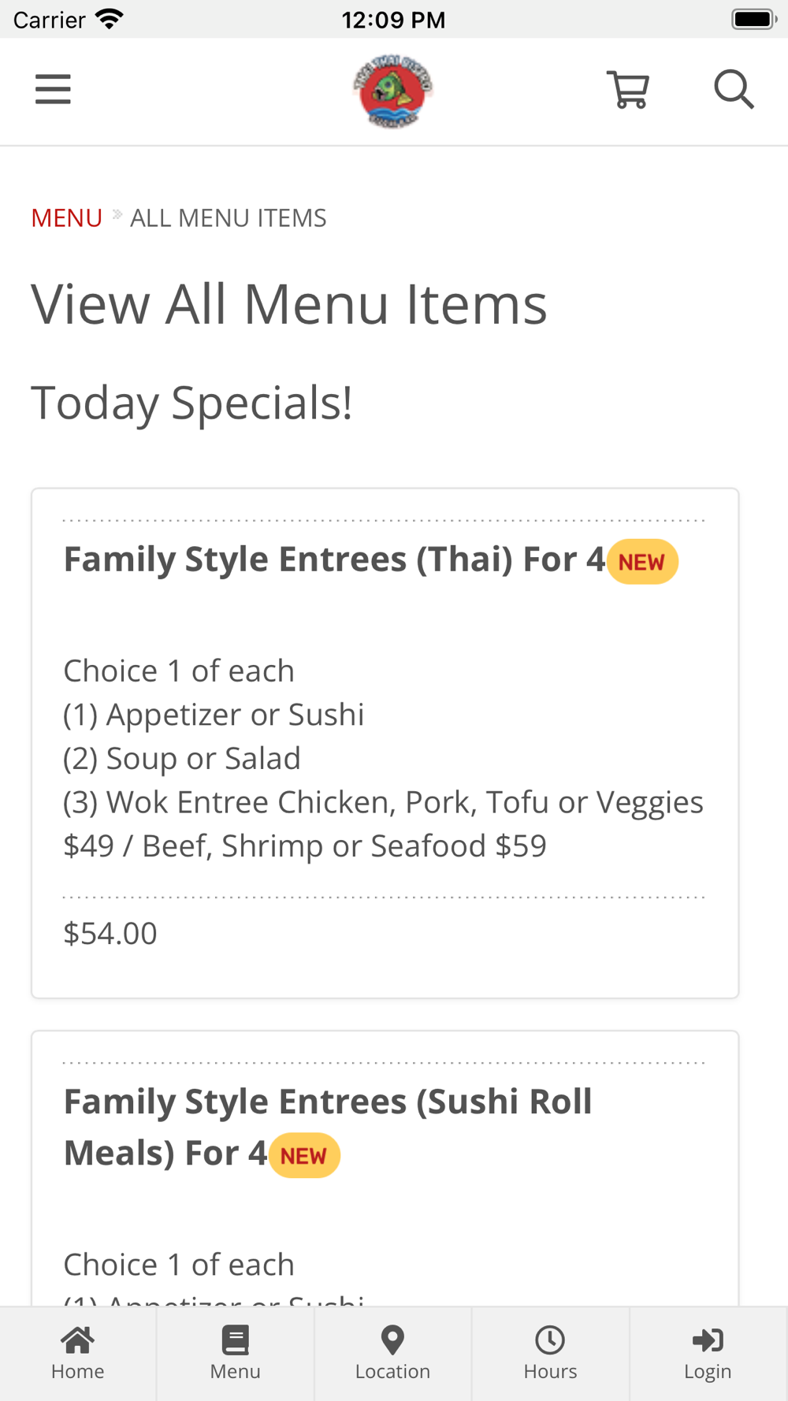Tap the Home house icon

(77, 1340)
